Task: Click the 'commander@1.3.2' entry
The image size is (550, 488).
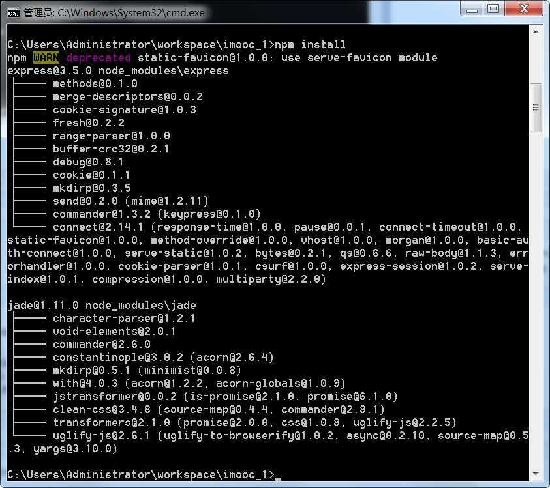Action: click(102, 214)
